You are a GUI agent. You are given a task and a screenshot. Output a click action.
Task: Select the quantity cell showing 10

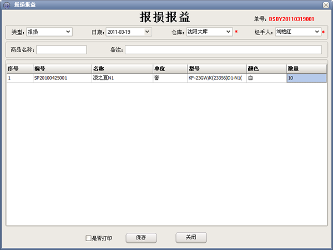[306, 79]
